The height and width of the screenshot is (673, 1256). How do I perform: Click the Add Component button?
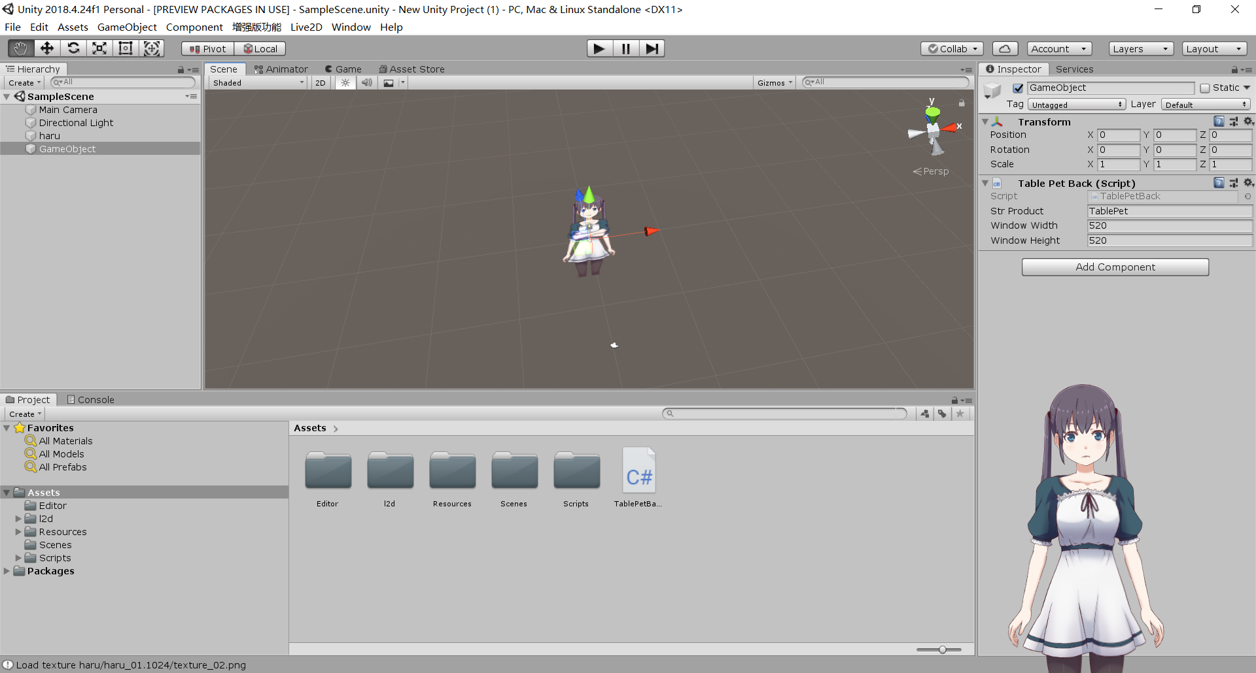pyautogui.click(x=1115, y=267)
